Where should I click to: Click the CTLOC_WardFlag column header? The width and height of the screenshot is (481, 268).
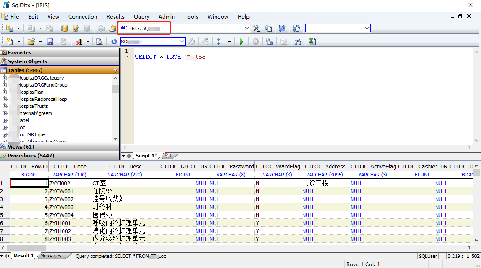point(278,166)
